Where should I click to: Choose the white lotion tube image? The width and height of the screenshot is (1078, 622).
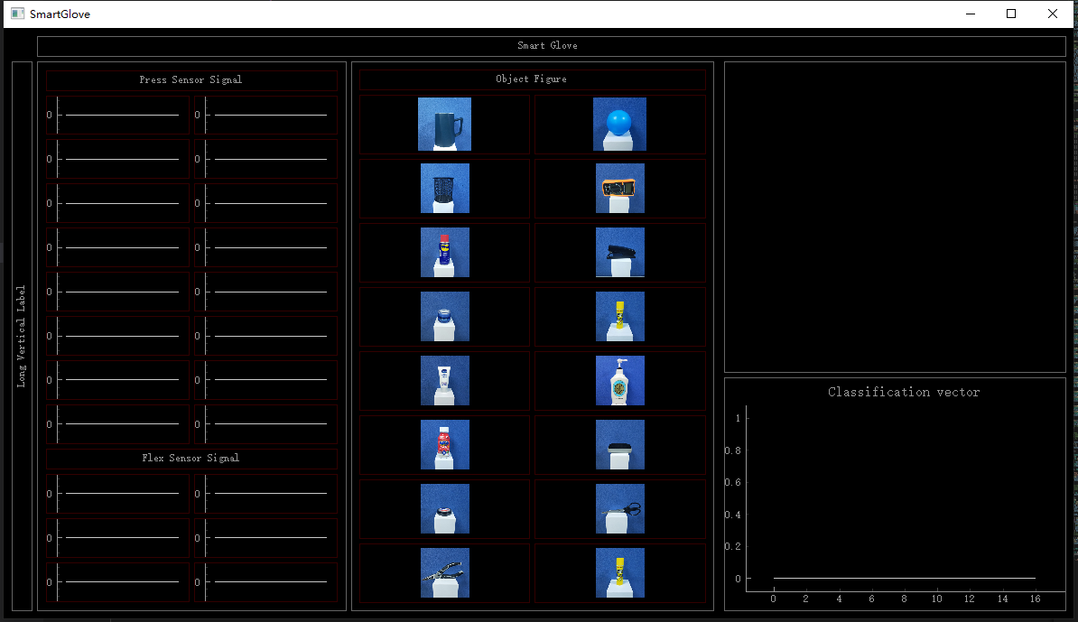point(444,381)
